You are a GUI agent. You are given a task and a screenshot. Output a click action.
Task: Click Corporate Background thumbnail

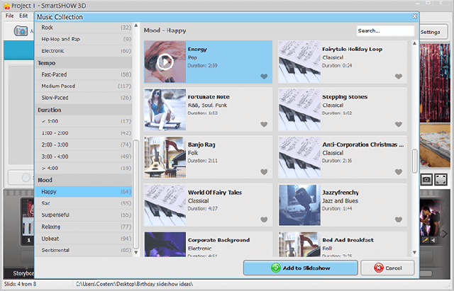pos(165,244)
